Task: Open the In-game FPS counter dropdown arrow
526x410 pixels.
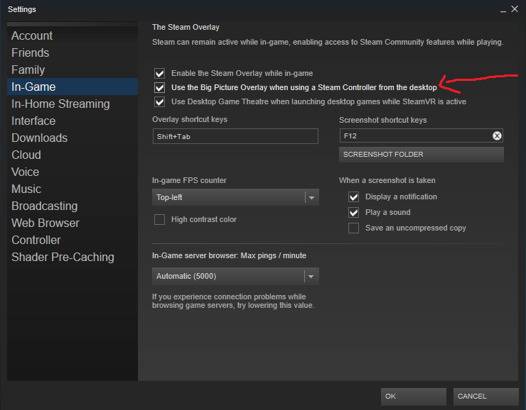Action: click(x=311, y=197)
